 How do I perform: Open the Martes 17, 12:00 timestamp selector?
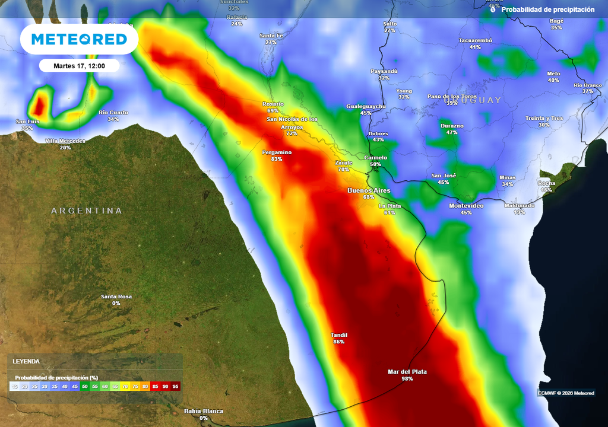[x=78, y=65]
